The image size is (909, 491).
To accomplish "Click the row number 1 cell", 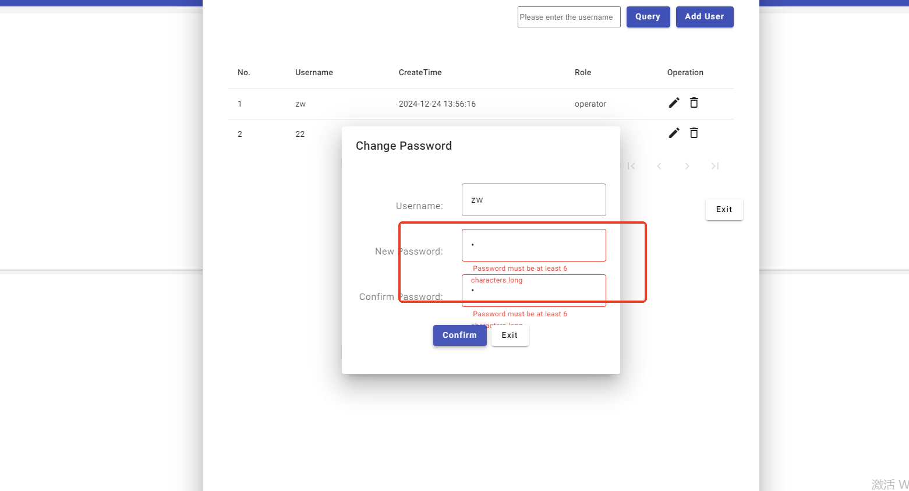I will (x=240, y=104).
